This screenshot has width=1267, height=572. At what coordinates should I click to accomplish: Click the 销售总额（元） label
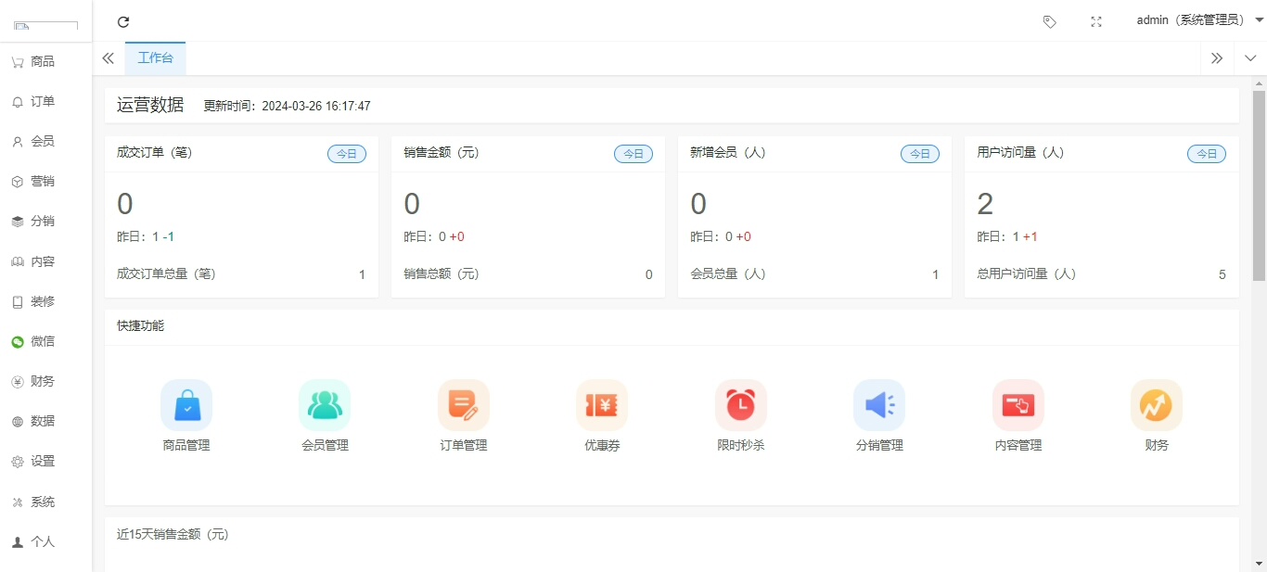pyautogui.click(x=442, y=274)
